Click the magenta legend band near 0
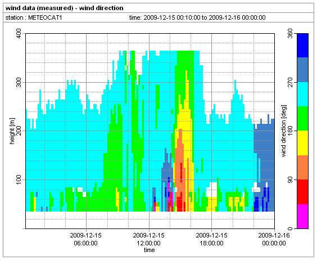 [x=302, y=216]
